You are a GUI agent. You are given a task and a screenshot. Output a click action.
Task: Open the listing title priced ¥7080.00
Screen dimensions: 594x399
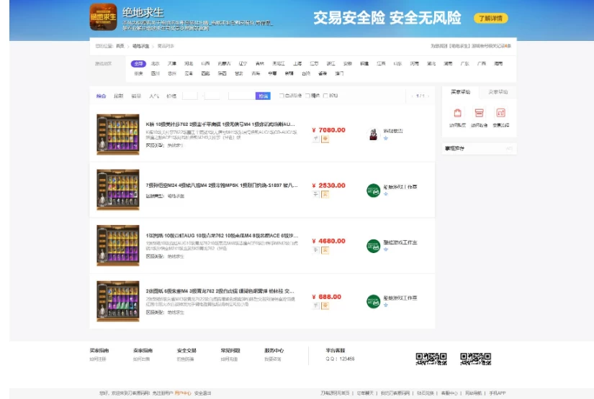pyautogui.click(x=220, y=124)
